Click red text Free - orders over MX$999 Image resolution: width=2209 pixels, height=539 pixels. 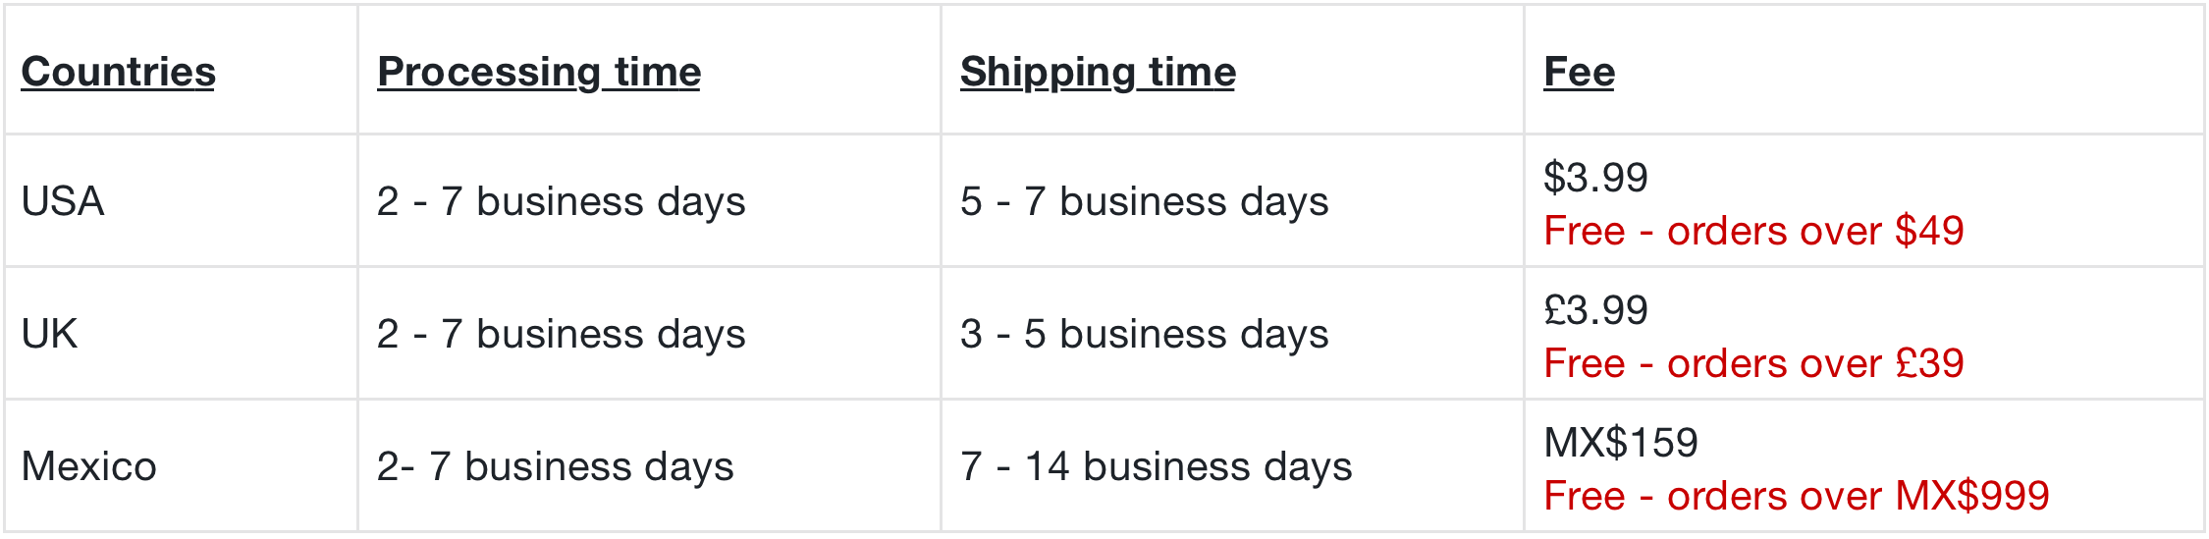pyautogui.click(x=1797, y=496)
